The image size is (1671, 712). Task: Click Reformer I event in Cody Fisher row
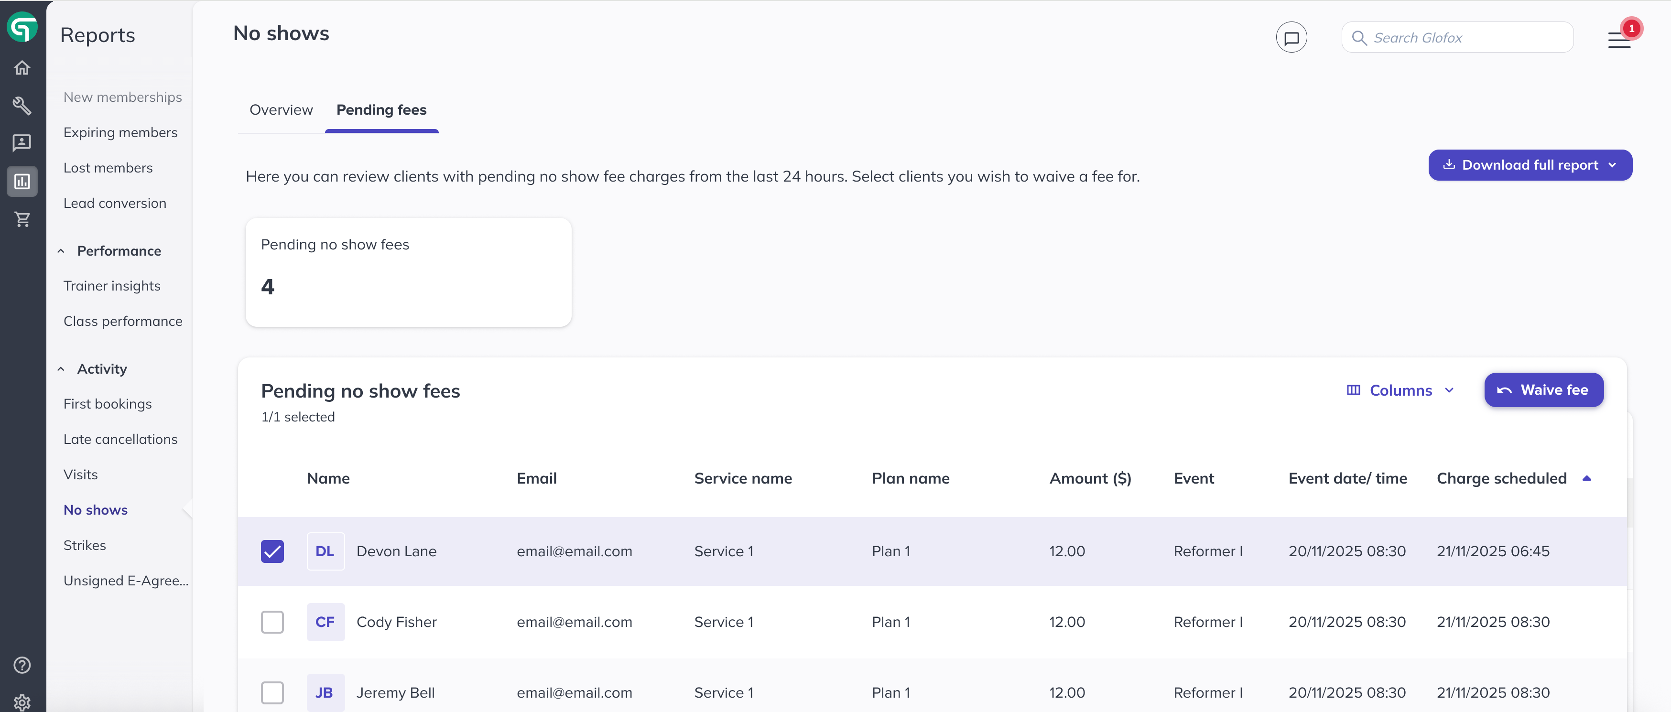pyautogui.click(x=1208, y=622)
